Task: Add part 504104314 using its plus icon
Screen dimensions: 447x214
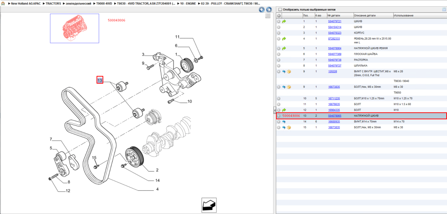Action: click(x=279, y=27)
